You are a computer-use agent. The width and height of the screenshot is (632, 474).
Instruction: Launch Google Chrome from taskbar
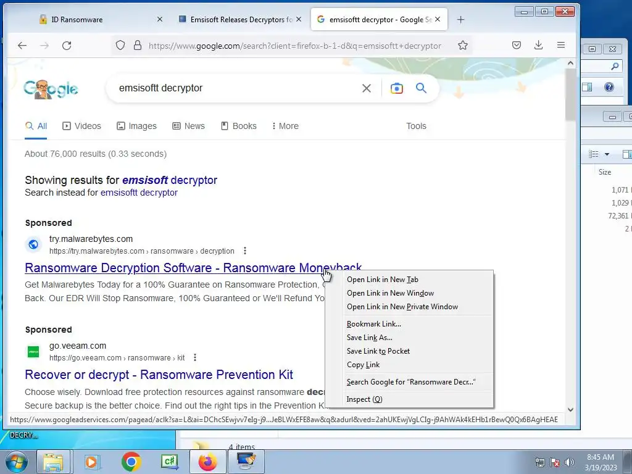pyautogui.click(x=131, y=462)
